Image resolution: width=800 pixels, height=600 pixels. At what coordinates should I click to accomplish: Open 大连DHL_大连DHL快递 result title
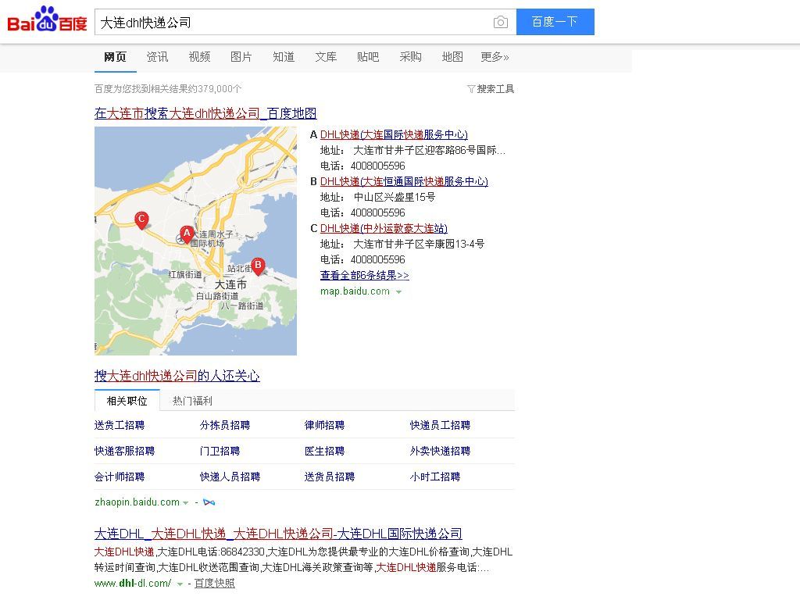[x=278, y=534]
